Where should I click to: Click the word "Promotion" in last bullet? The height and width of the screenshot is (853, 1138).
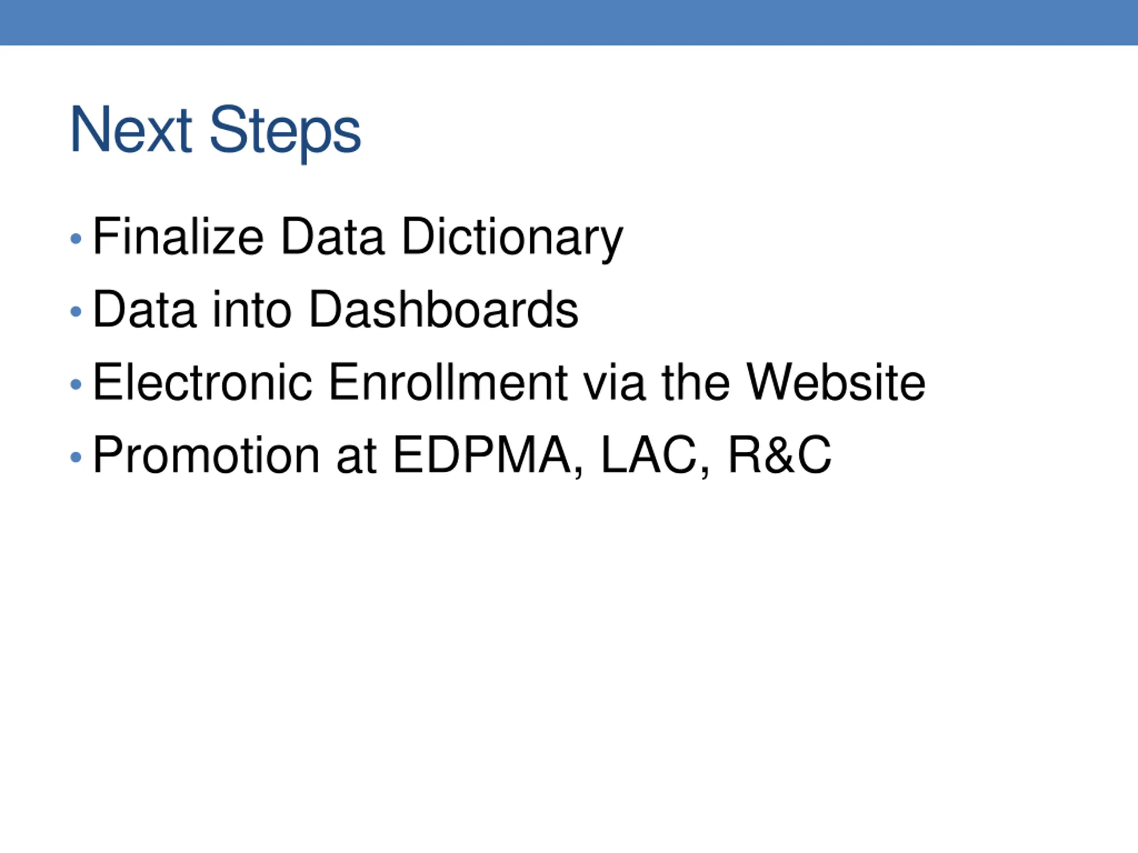tap(206, 455)
